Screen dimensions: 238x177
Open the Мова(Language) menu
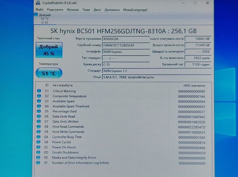click(x=135, y=10)
